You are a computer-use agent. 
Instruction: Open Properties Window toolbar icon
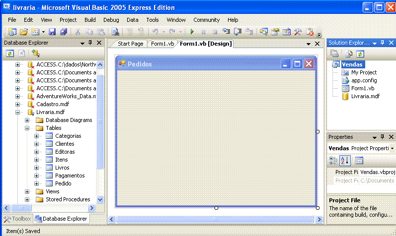tap(275, 32)
